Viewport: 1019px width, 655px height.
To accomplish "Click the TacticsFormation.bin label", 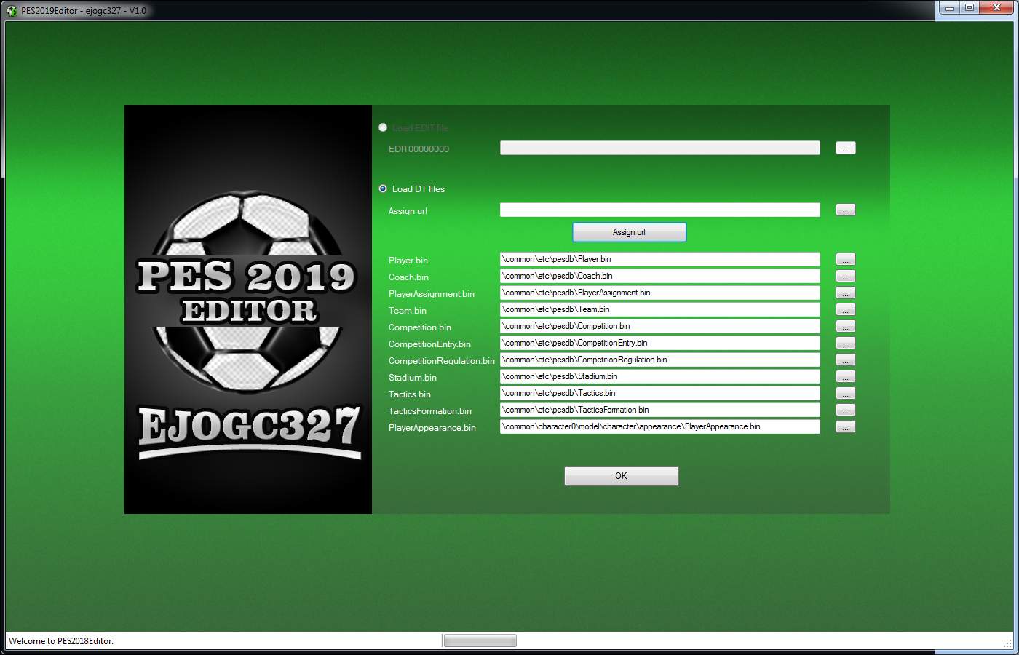I will click(430, 411).
